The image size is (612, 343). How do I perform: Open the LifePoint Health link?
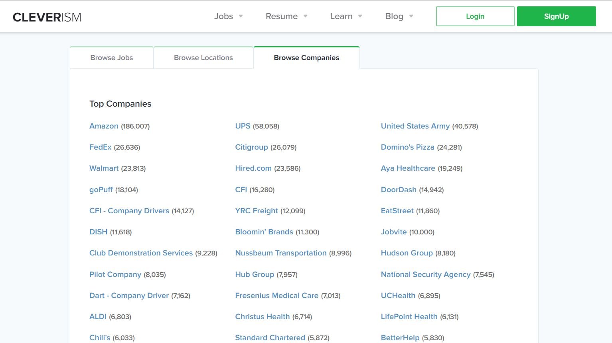(409, 317)
